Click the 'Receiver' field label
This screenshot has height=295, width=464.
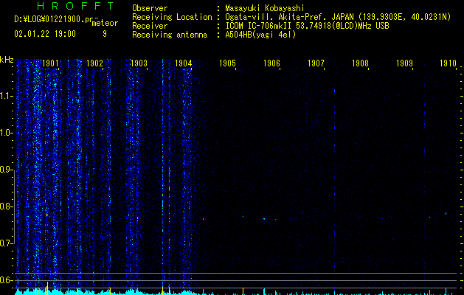(150, 26)
